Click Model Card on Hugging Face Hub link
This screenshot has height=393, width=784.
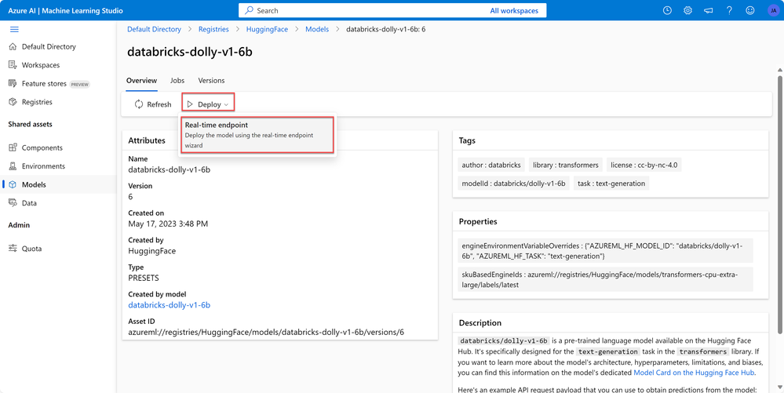pyautogui.click(x=694, y=373)
